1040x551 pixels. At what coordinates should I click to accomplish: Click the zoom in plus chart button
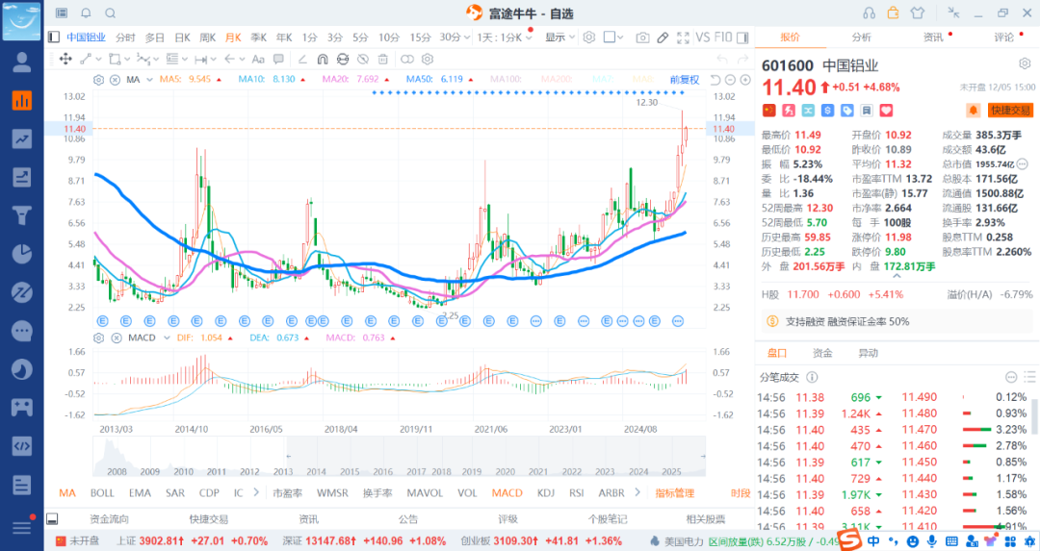745,80
